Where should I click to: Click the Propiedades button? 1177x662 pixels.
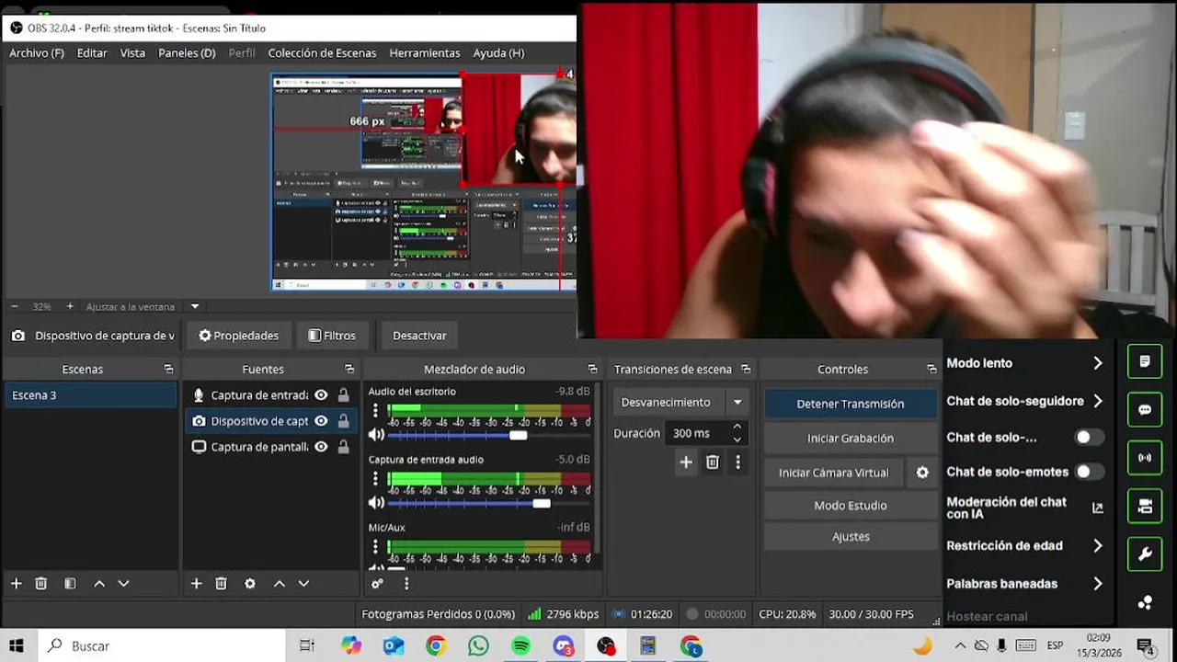pos(239,336)
